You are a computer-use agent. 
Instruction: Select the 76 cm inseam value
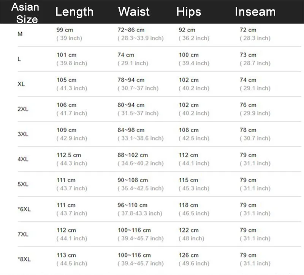point(248,105)
